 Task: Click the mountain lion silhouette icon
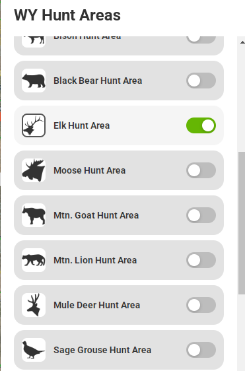coord(34,260)
